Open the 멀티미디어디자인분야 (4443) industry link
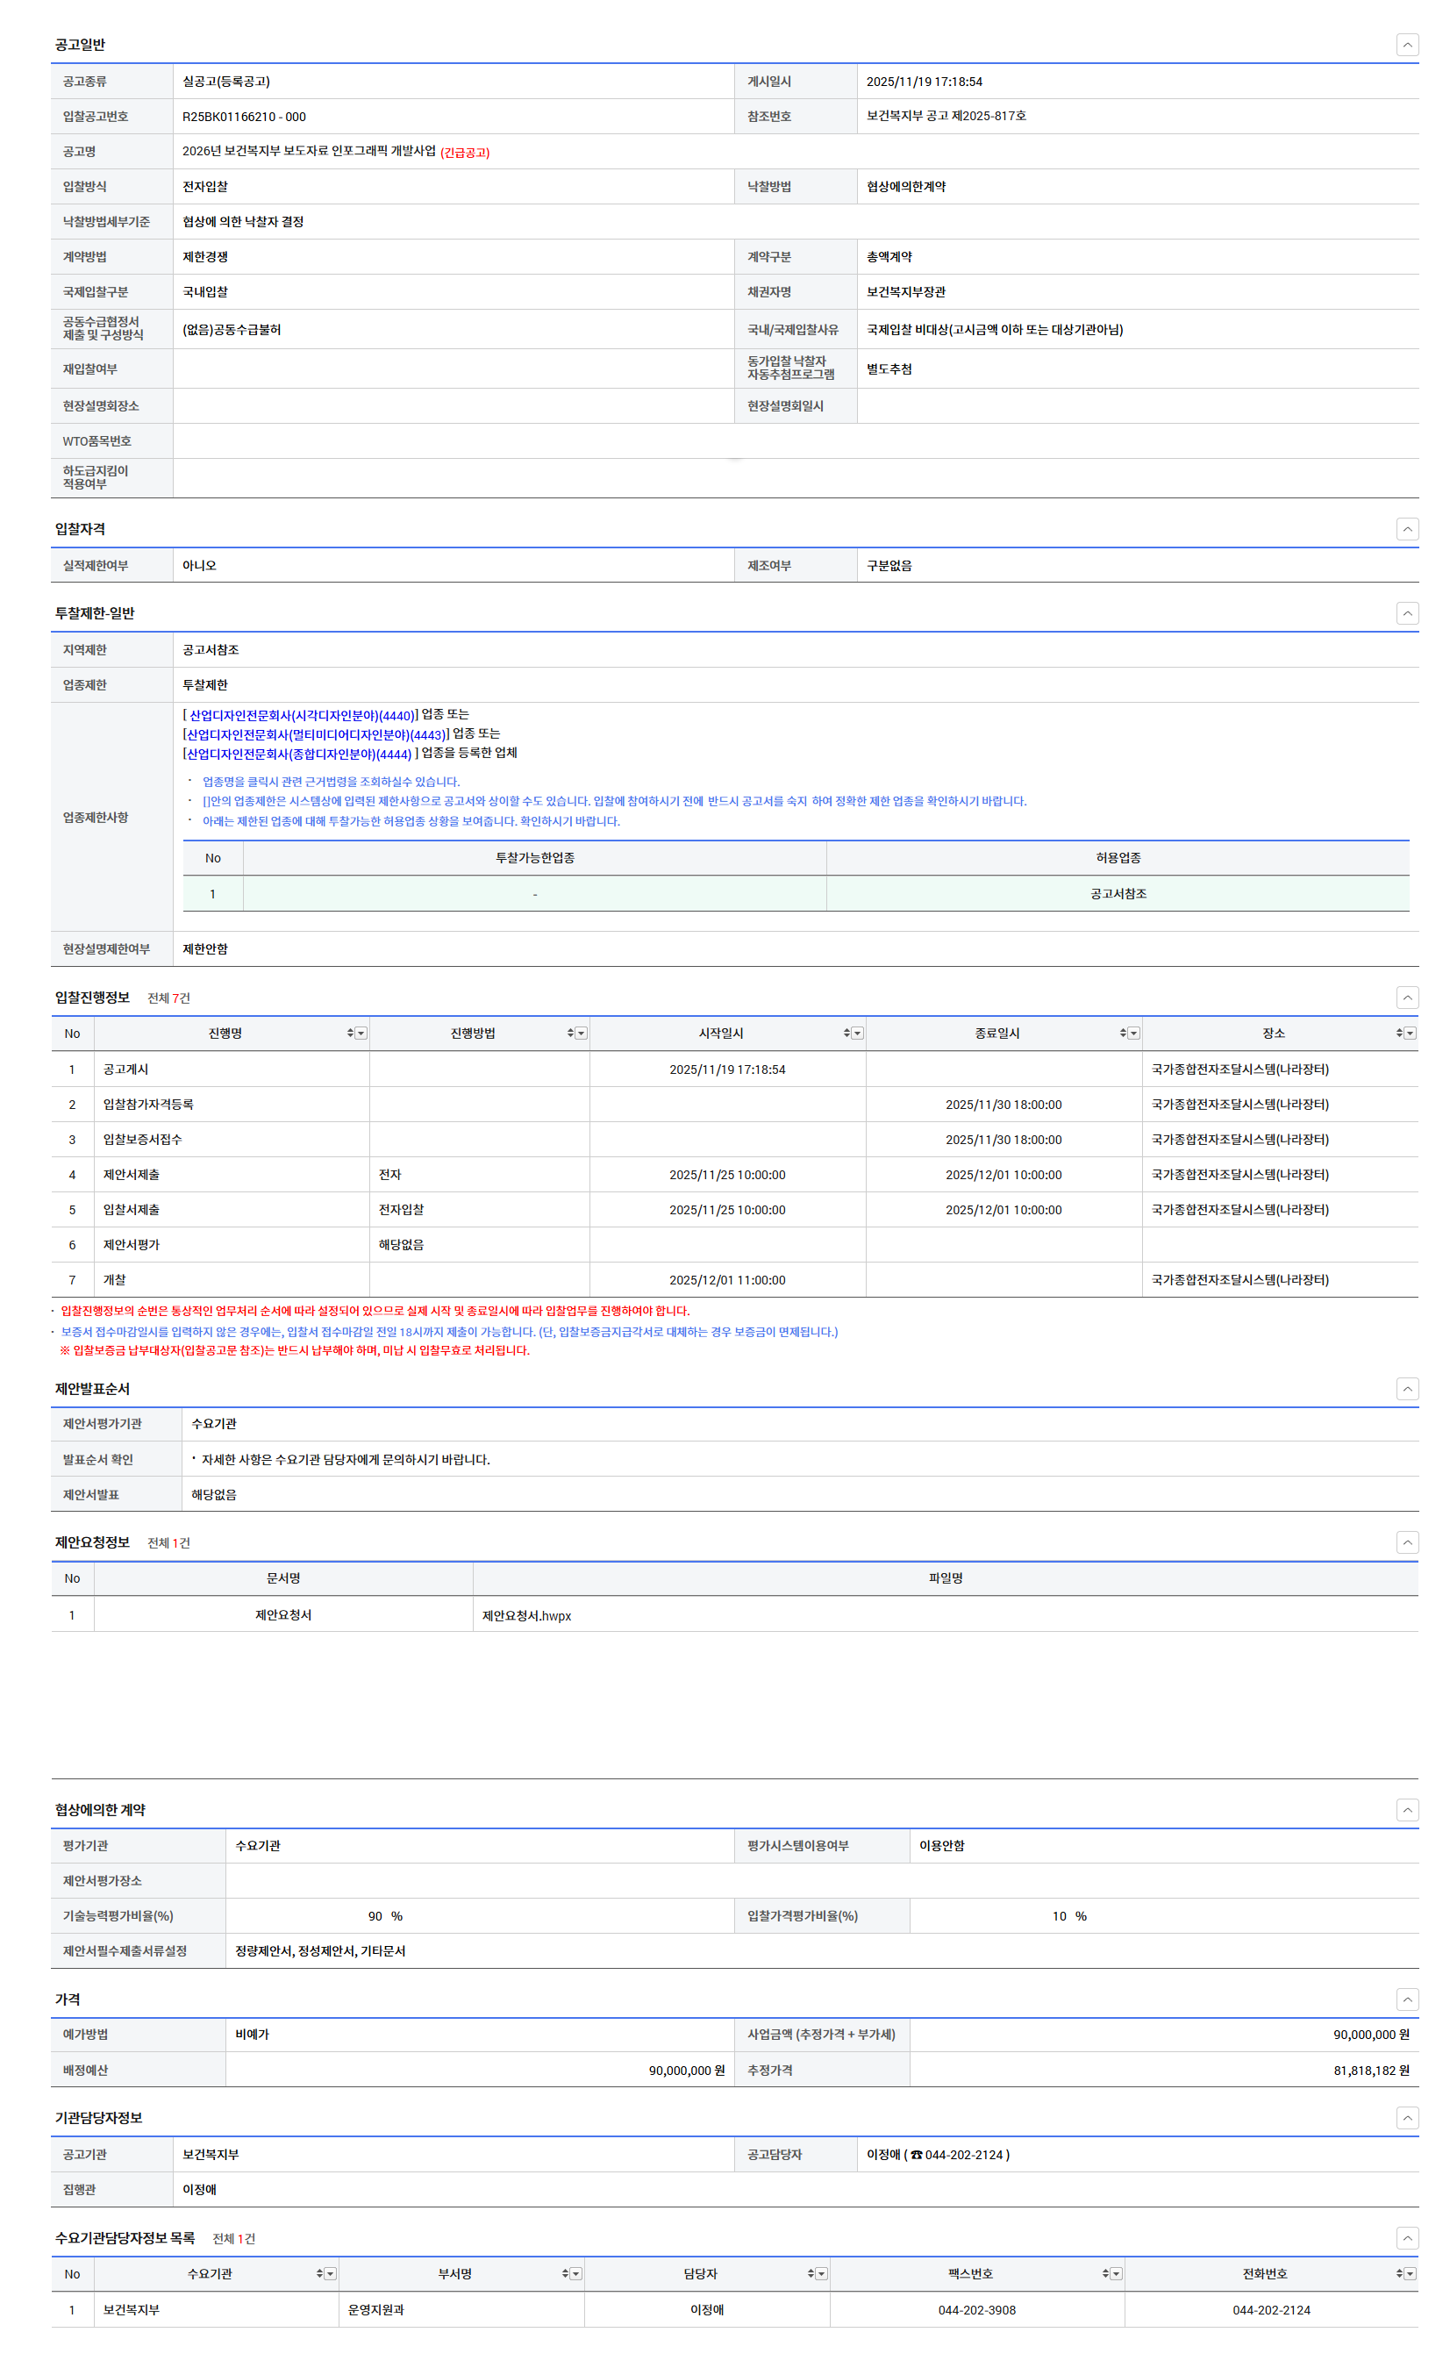 click(315, 734)
